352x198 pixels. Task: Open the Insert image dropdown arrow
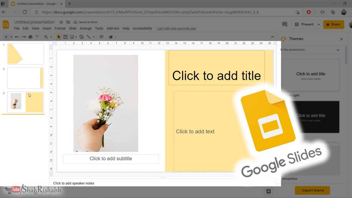tap(76, 37)
